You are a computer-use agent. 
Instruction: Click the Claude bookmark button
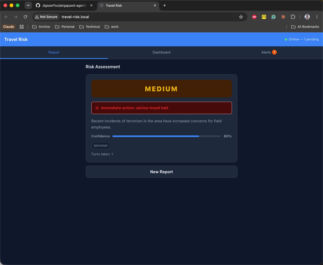pos(9,27)
